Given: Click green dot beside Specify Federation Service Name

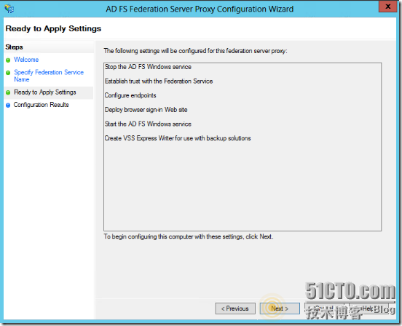Looking at the screenshot, I should (8, 73).
